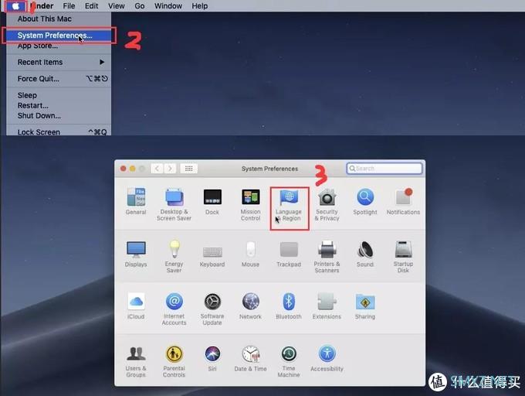Image resolution: width=525 pixels, height=396 pixels.
Task: Expand the Recent Items submenu
Action: 59,62
